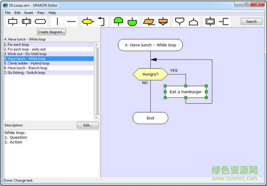Click the Search button
The height and width of the screenshot is (186, 267).
(251, 22)
